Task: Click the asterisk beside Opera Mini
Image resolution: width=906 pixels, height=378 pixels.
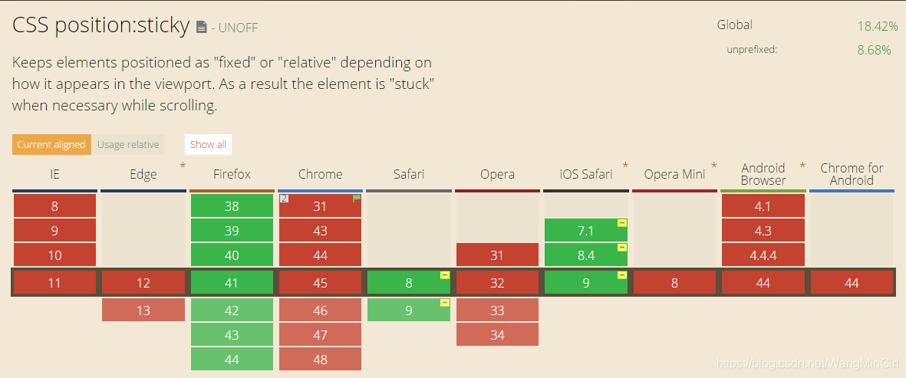Action: coord(714,166)
